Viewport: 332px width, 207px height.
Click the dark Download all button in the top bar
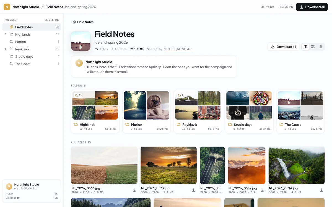(x=312, y=7)
